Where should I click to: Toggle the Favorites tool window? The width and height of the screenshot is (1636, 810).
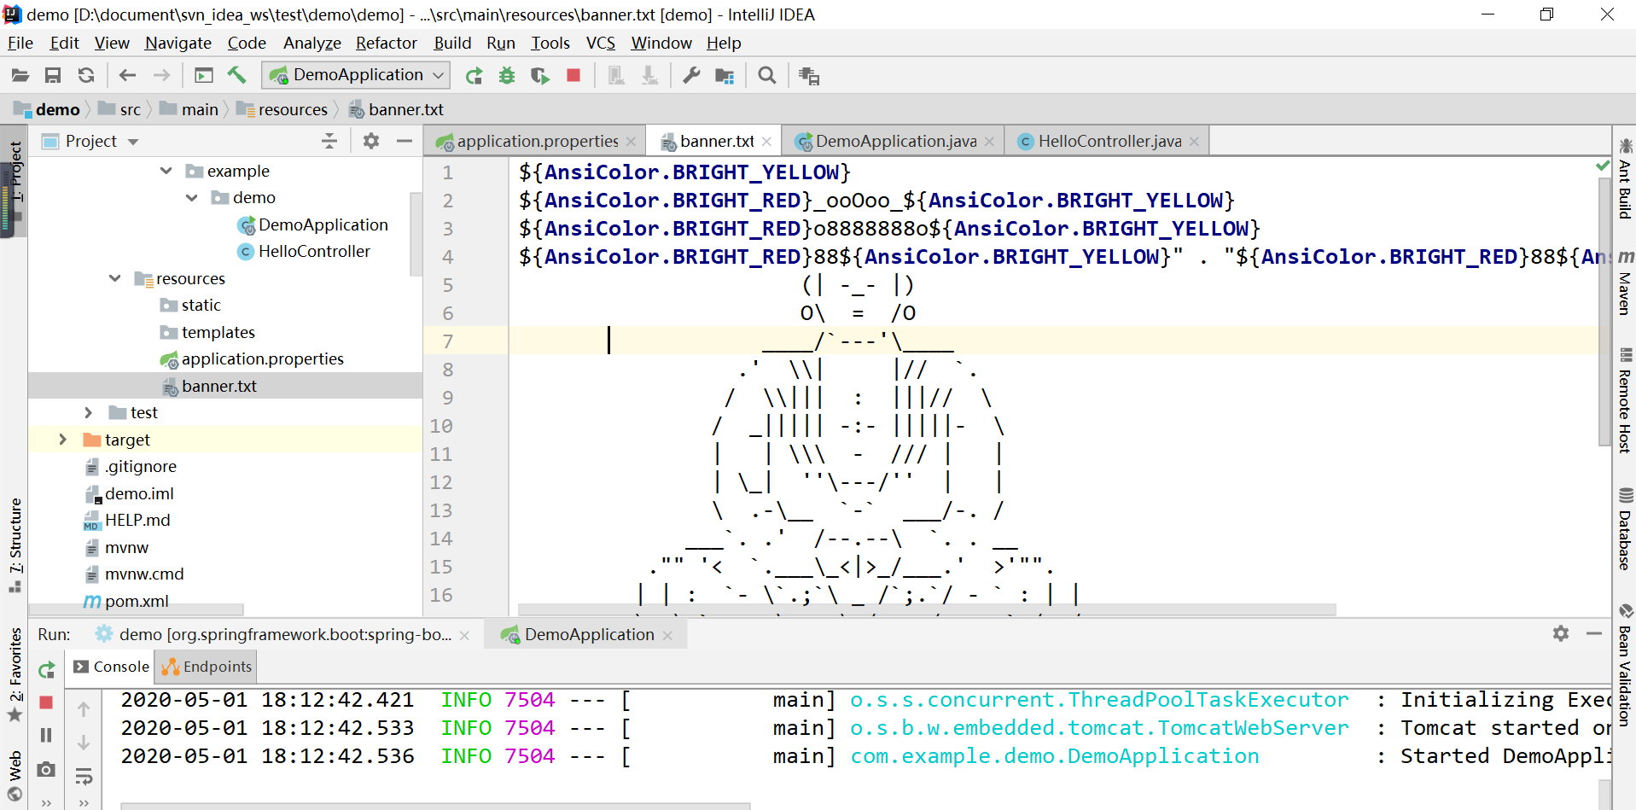15,674
